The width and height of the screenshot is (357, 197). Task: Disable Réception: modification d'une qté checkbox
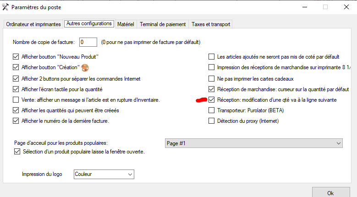click(212, 99)
